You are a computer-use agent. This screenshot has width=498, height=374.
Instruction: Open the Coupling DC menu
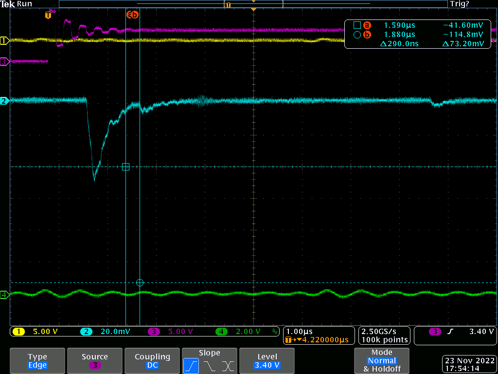click(x=152, y=361)
